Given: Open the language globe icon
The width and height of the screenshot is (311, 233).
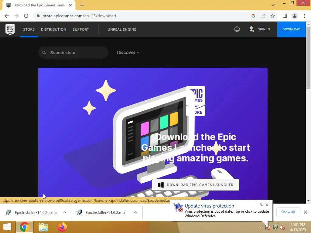Looking at the screenshot, I should [x=237, y=29].
